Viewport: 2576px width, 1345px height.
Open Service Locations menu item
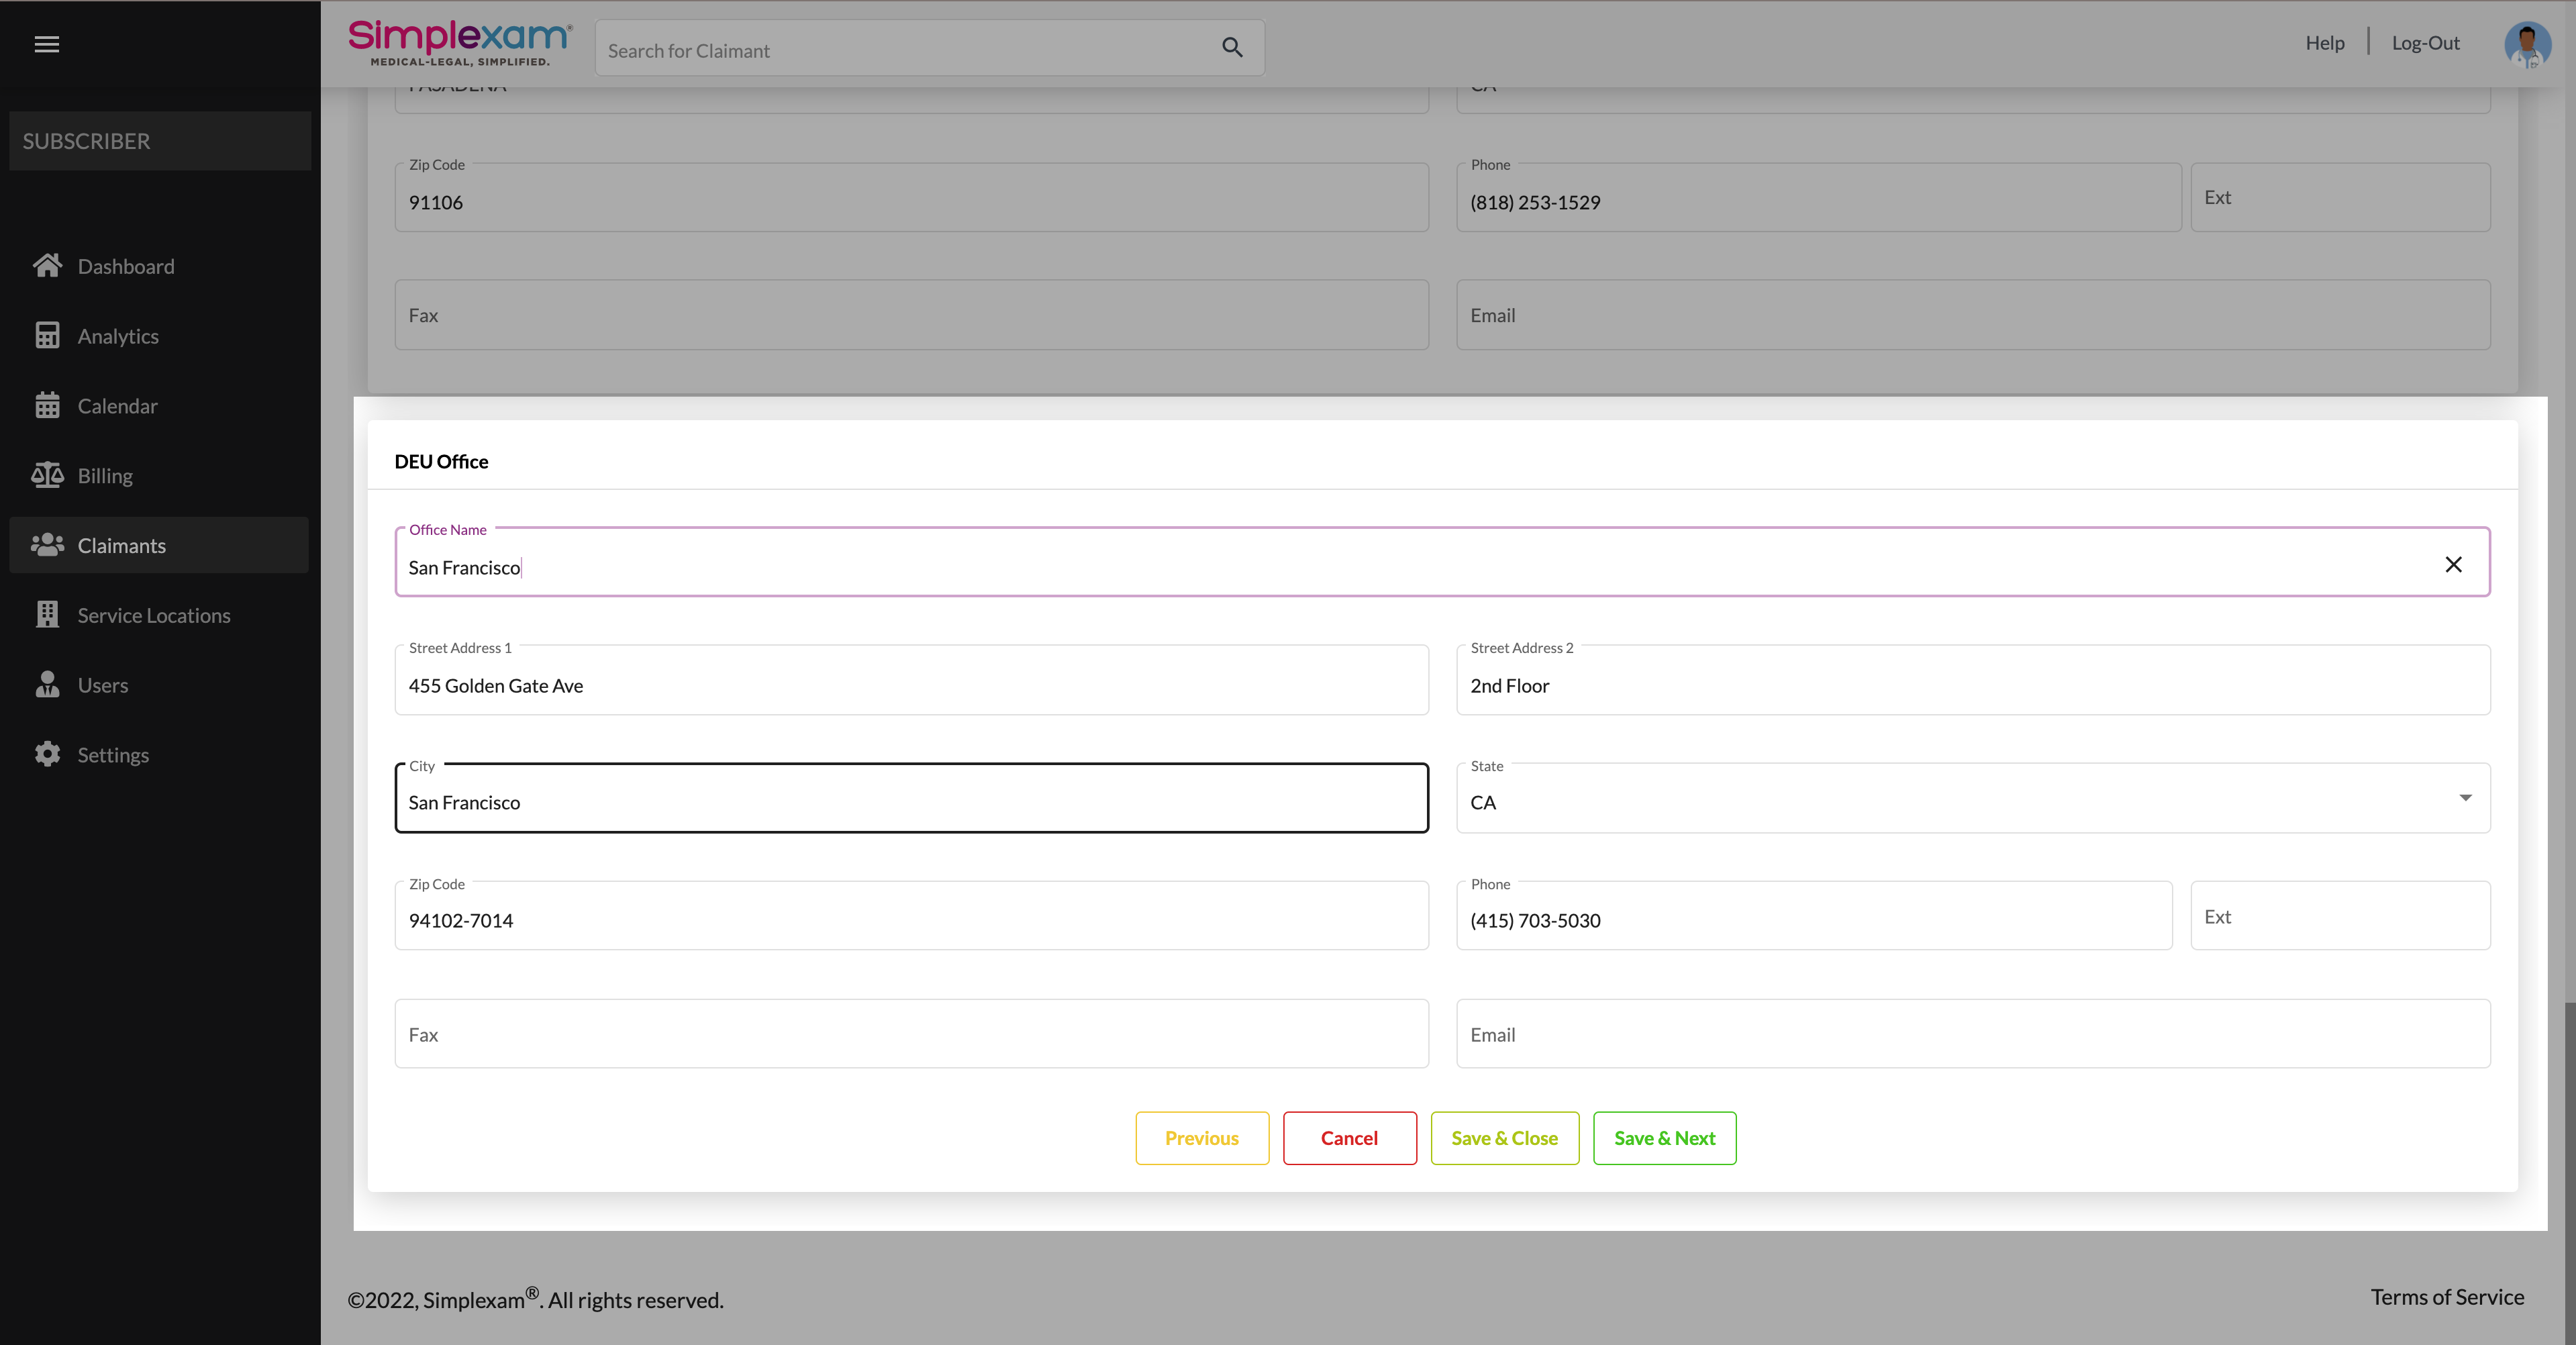(x=153, y=615)
